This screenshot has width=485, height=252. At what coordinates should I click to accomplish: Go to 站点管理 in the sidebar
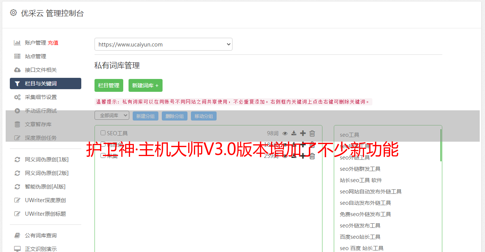pyautogui.click(x=36, y=56)
